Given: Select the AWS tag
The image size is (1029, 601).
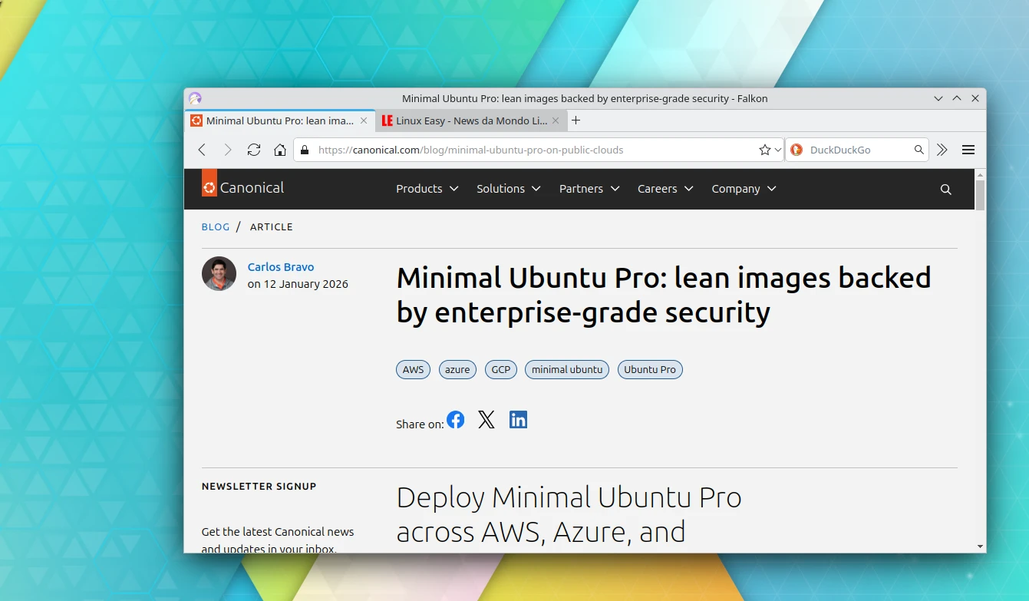Looking at the screenshot, I should coord(413,369).
